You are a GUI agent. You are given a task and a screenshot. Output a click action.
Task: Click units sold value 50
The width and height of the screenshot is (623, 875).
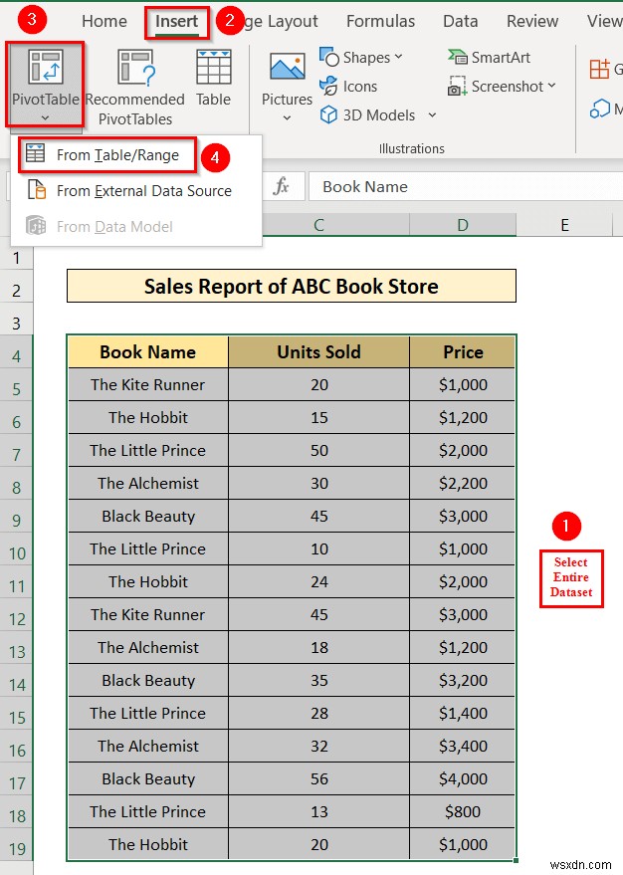point(318,450)
